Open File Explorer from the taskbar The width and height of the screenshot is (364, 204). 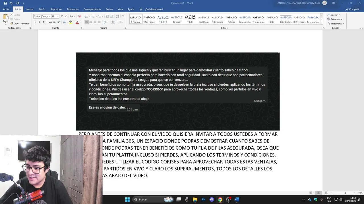pos(195,199)
